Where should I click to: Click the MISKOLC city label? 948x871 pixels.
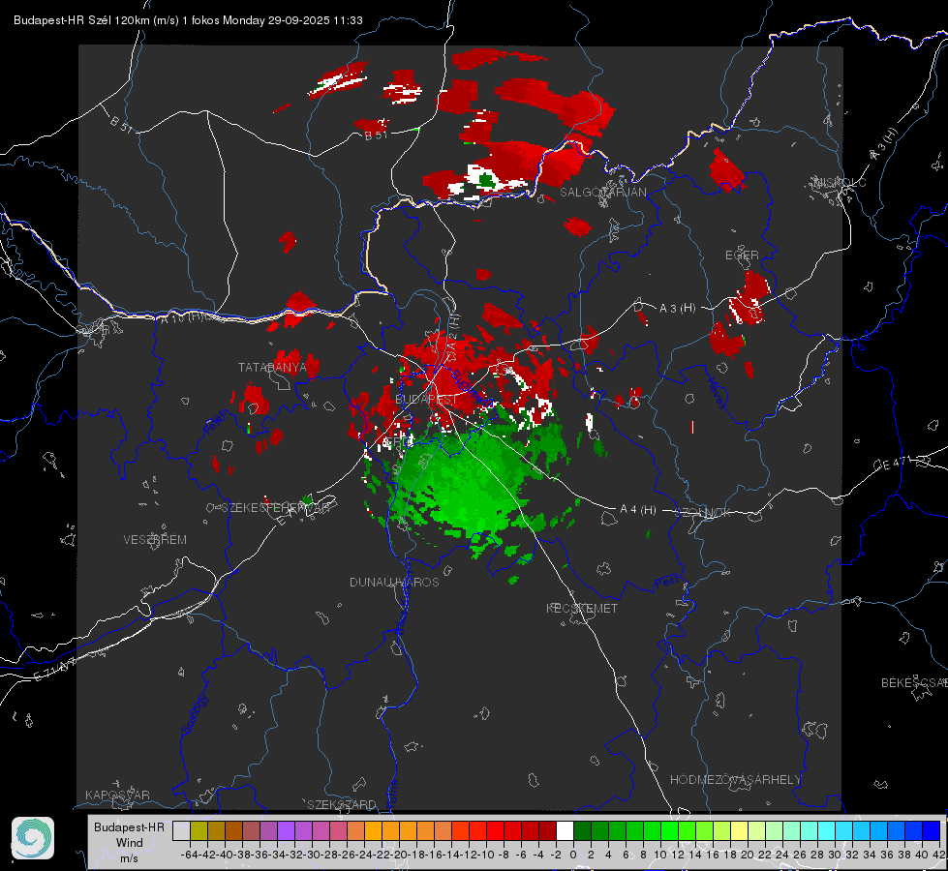840,182
